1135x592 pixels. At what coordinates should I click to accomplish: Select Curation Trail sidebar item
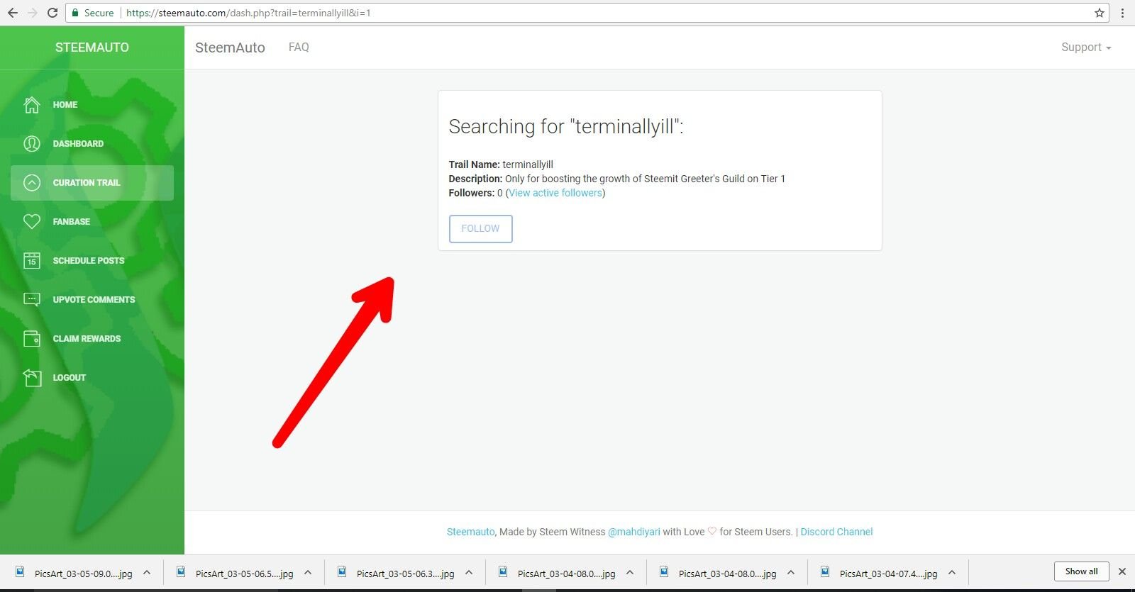[x=92, y=183]
